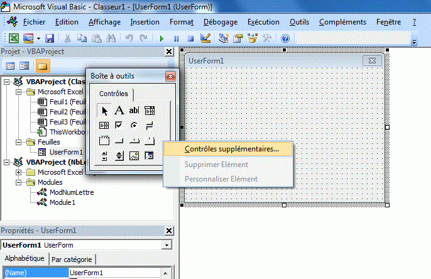Open the Edition menu
This screenshot has width=431, height=279.
[x=67, y=22]
